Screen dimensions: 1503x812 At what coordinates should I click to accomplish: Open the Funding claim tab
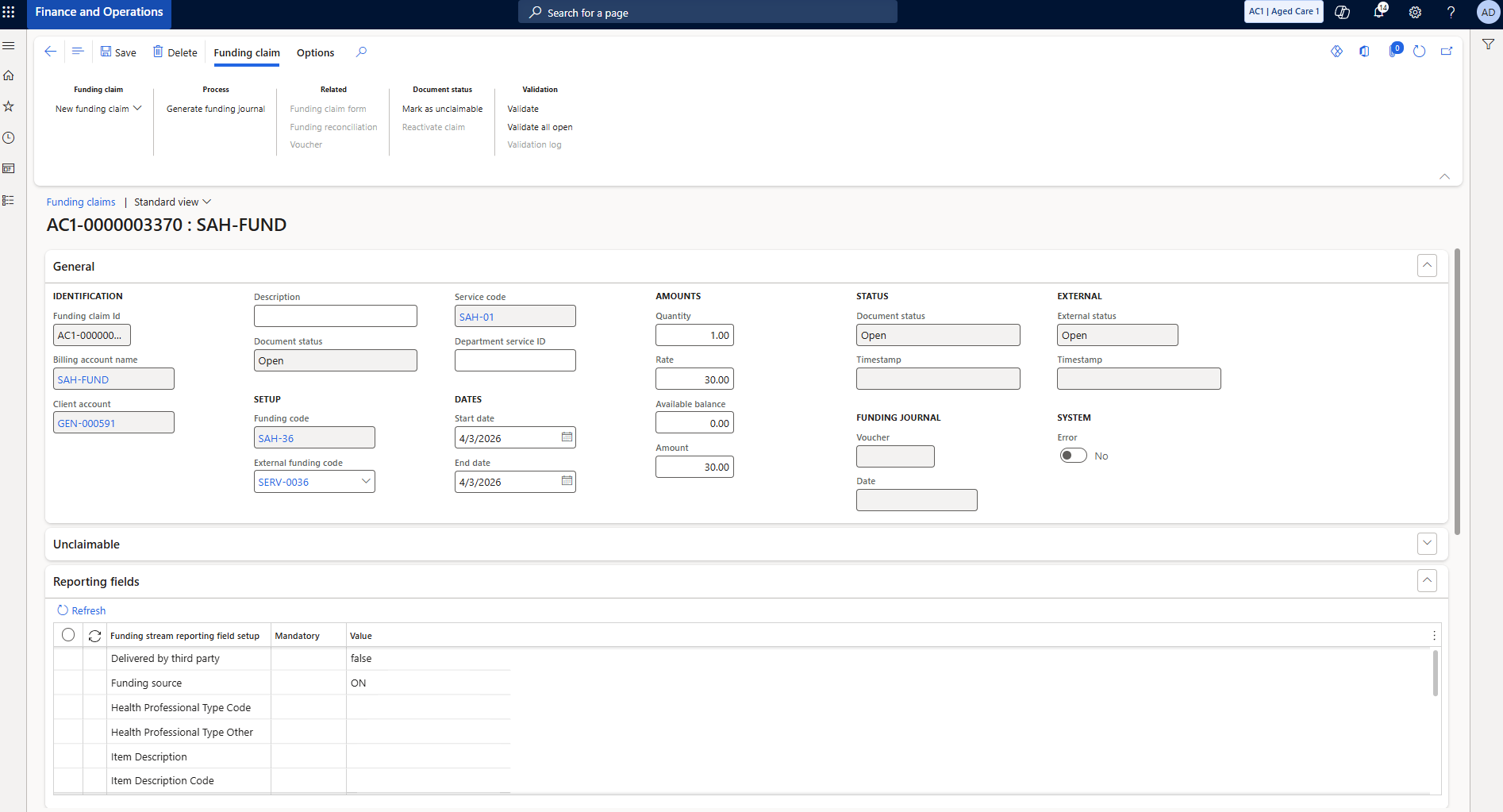(247, 53)
